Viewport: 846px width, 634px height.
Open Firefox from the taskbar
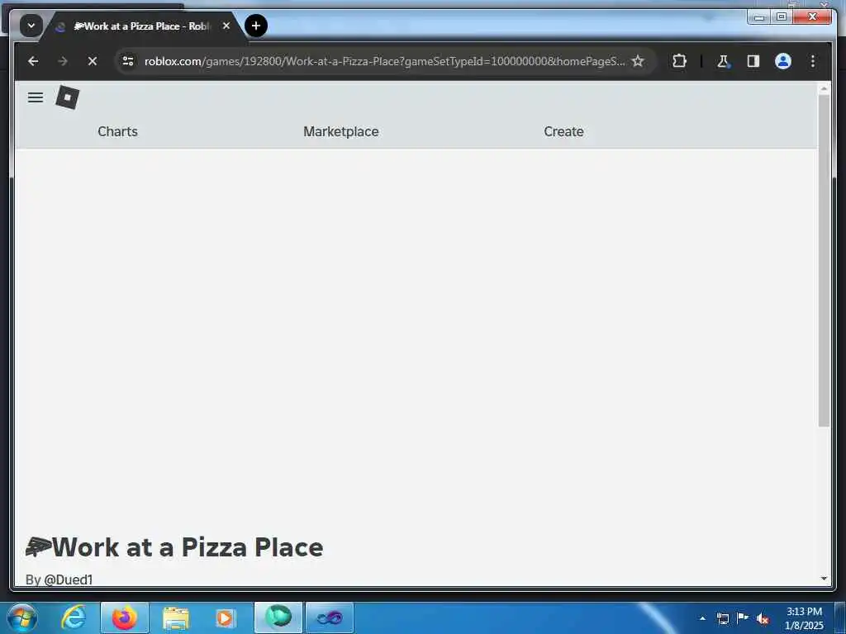[125, 617]
